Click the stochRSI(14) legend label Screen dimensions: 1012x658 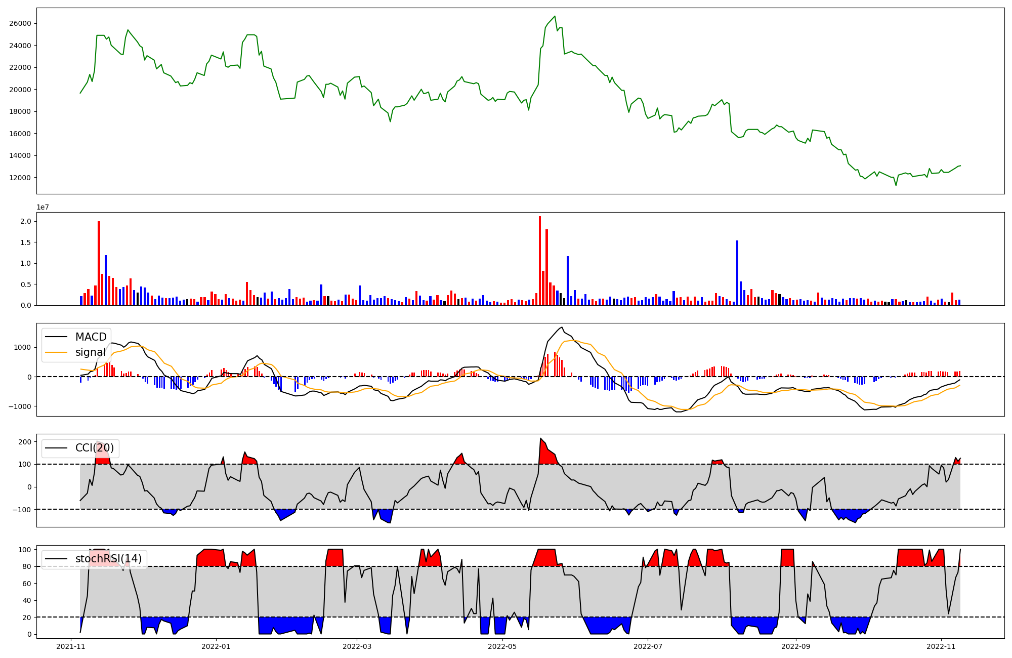tap(108, 559)
